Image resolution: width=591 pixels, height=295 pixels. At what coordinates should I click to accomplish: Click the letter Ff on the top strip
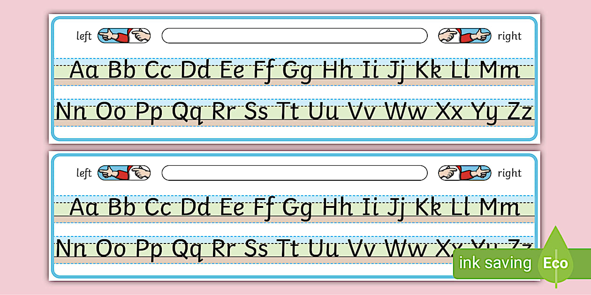(265, 69)
